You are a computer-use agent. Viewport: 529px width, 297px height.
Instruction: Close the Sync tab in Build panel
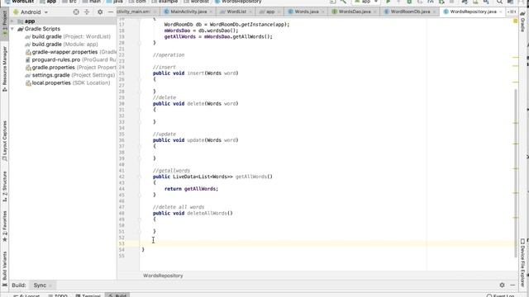(x=50, y=285)
